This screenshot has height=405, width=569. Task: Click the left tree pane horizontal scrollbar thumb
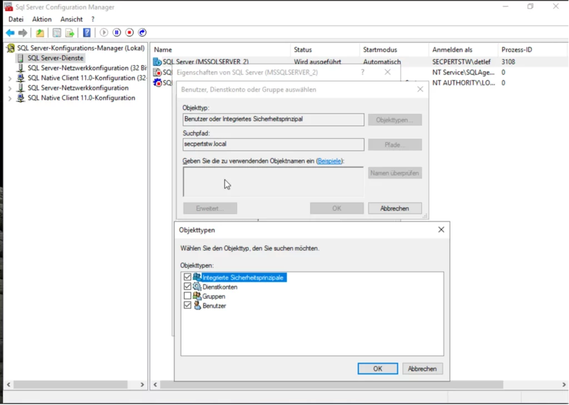pyautogui.click(x=71, y=384)
